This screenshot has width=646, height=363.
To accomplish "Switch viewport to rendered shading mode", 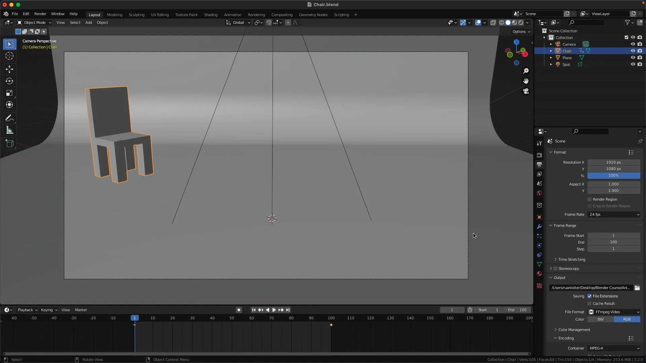I will click(x=521, y=22).
